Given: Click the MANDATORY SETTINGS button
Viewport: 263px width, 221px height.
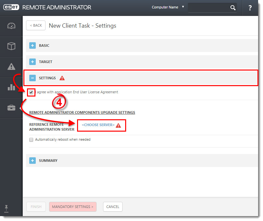Looking at the screenshot, I should tap(72, 207).
